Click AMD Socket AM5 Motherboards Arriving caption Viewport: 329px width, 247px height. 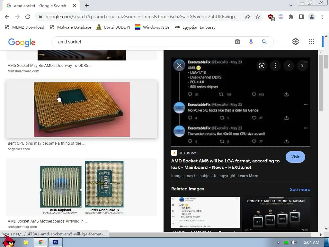point(48,221)
